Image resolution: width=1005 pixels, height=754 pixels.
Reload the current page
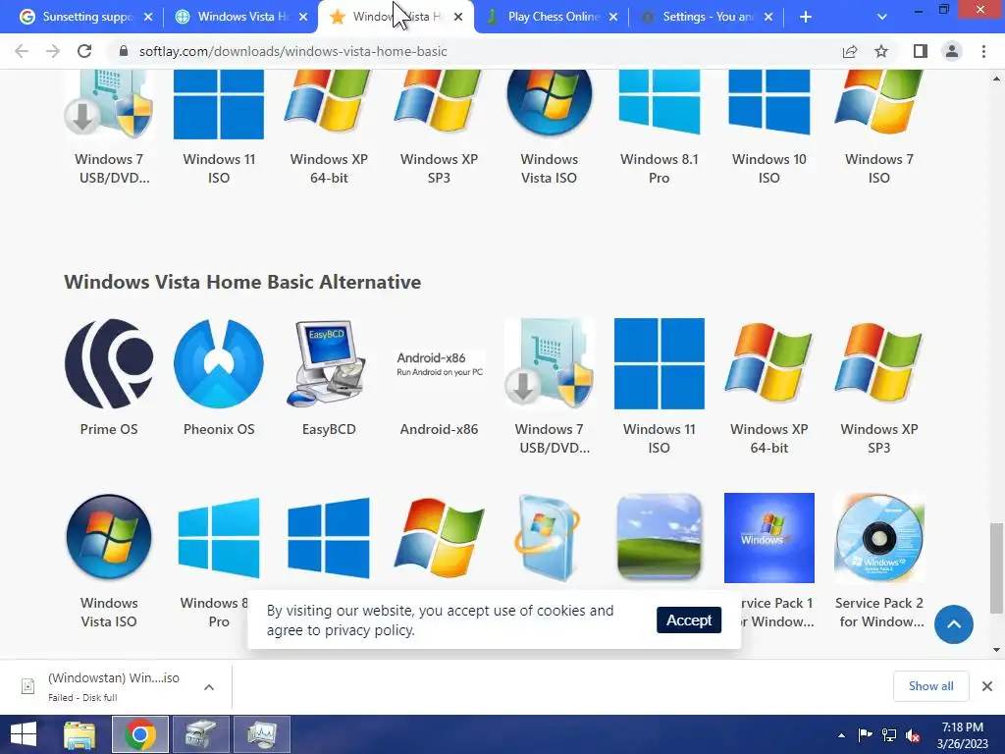click(84, 51)
